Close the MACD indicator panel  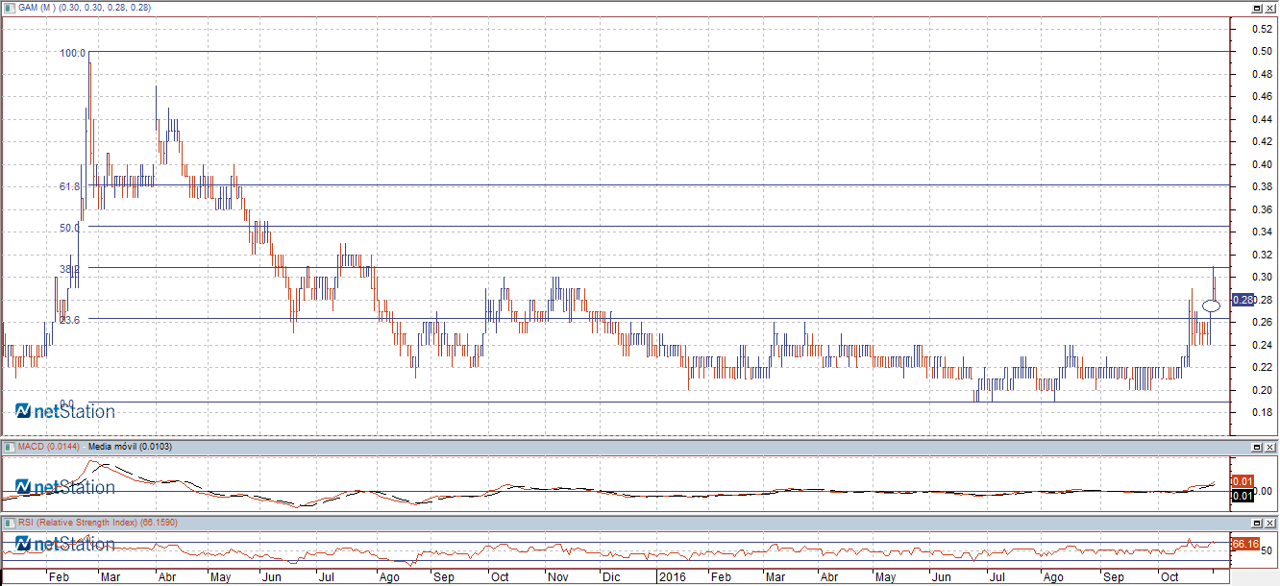point(1269,448)
